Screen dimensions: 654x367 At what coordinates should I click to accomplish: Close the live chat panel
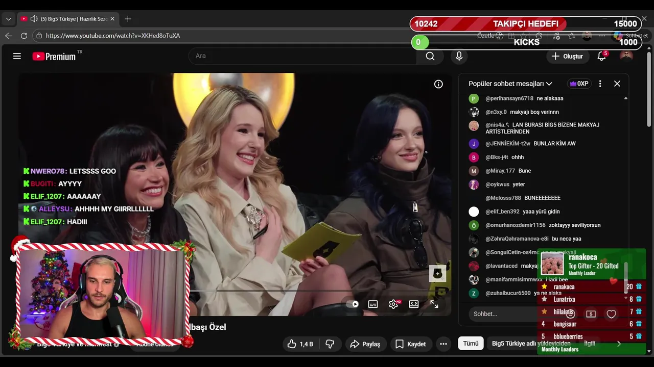(x=617, y=84)
